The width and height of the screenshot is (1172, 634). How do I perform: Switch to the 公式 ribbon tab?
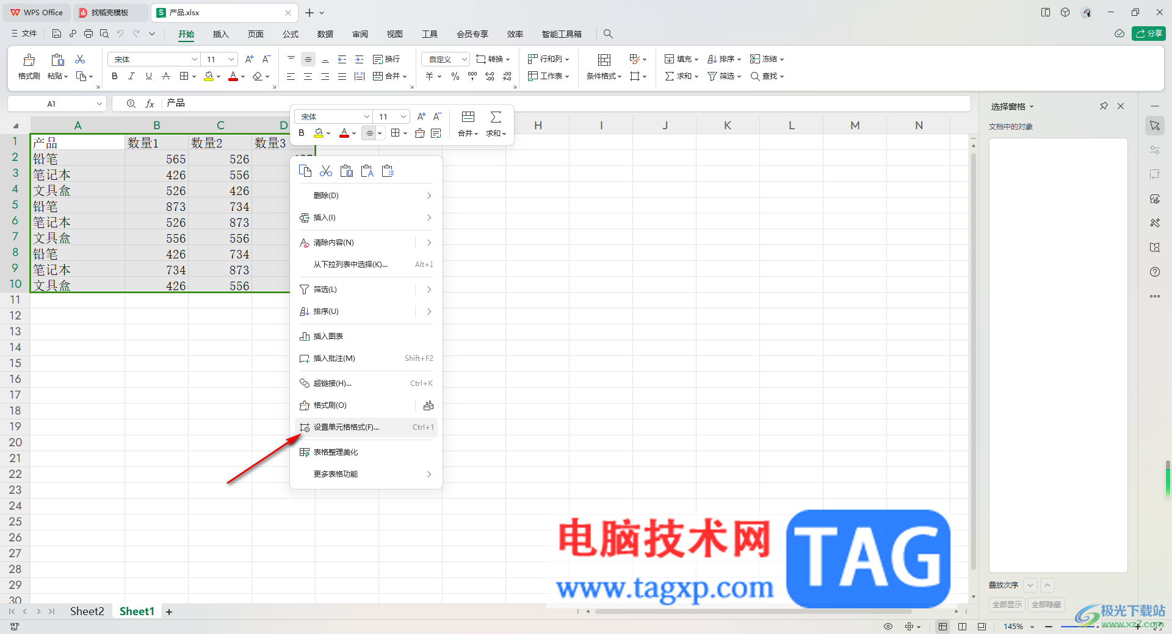pos(291,34)
